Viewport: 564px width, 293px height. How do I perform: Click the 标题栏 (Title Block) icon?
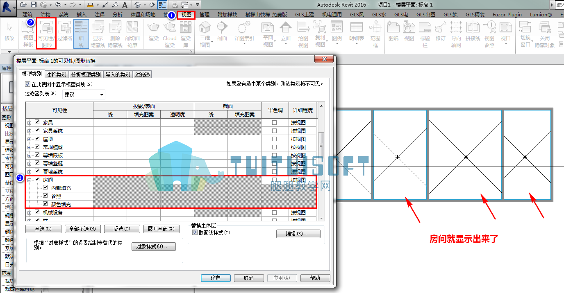point(425,34)
